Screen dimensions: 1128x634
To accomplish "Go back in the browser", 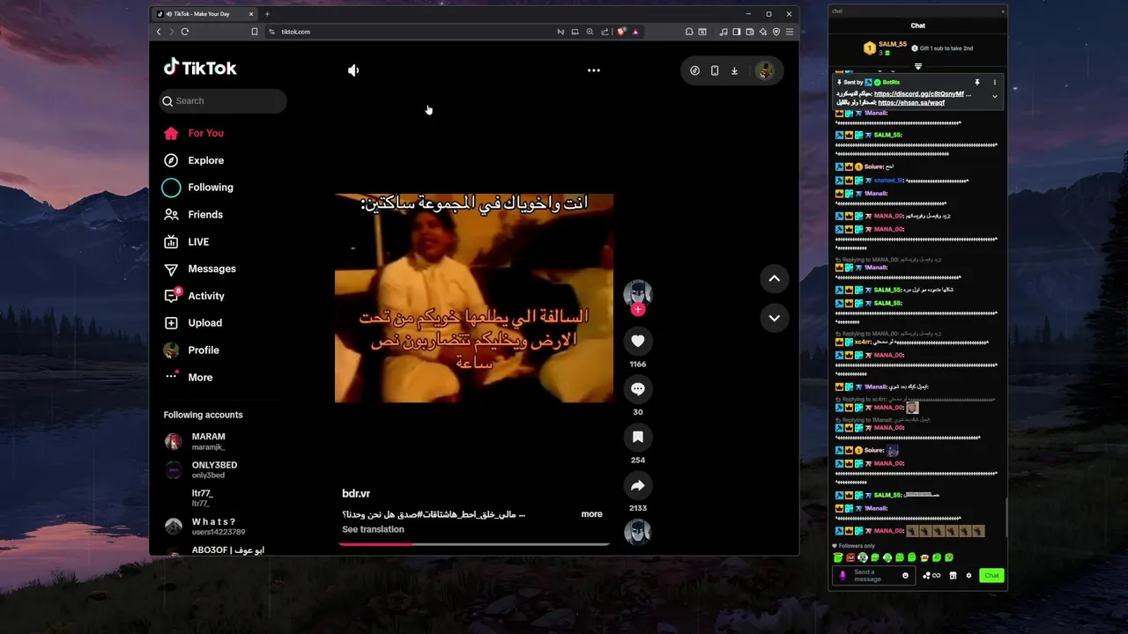I will pos(159,32).
